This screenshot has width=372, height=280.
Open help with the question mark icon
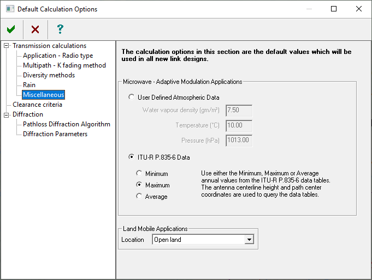(x=60, y=29)
